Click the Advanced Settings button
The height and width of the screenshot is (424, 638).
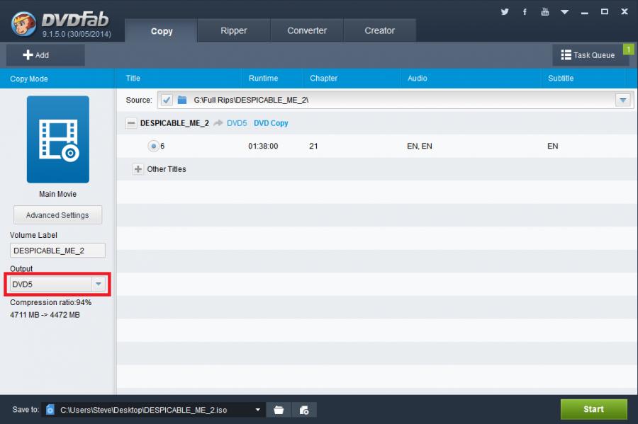point(57,215)
